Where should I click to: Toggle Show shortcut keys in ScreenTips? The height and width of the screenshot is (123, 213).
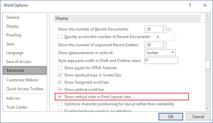click(60, 75)
